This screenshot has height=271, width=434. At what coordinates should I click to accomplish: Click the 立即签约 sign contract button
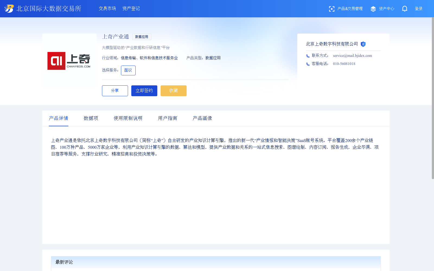[144, 91]
